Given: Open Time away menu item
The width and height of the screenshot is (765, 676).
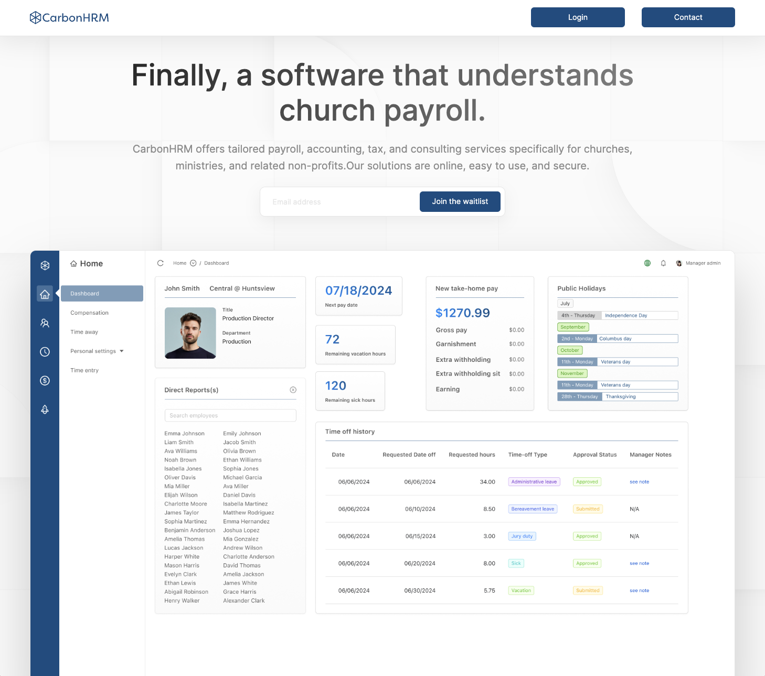Looking at the screenshot, I should tap(84, 332).
